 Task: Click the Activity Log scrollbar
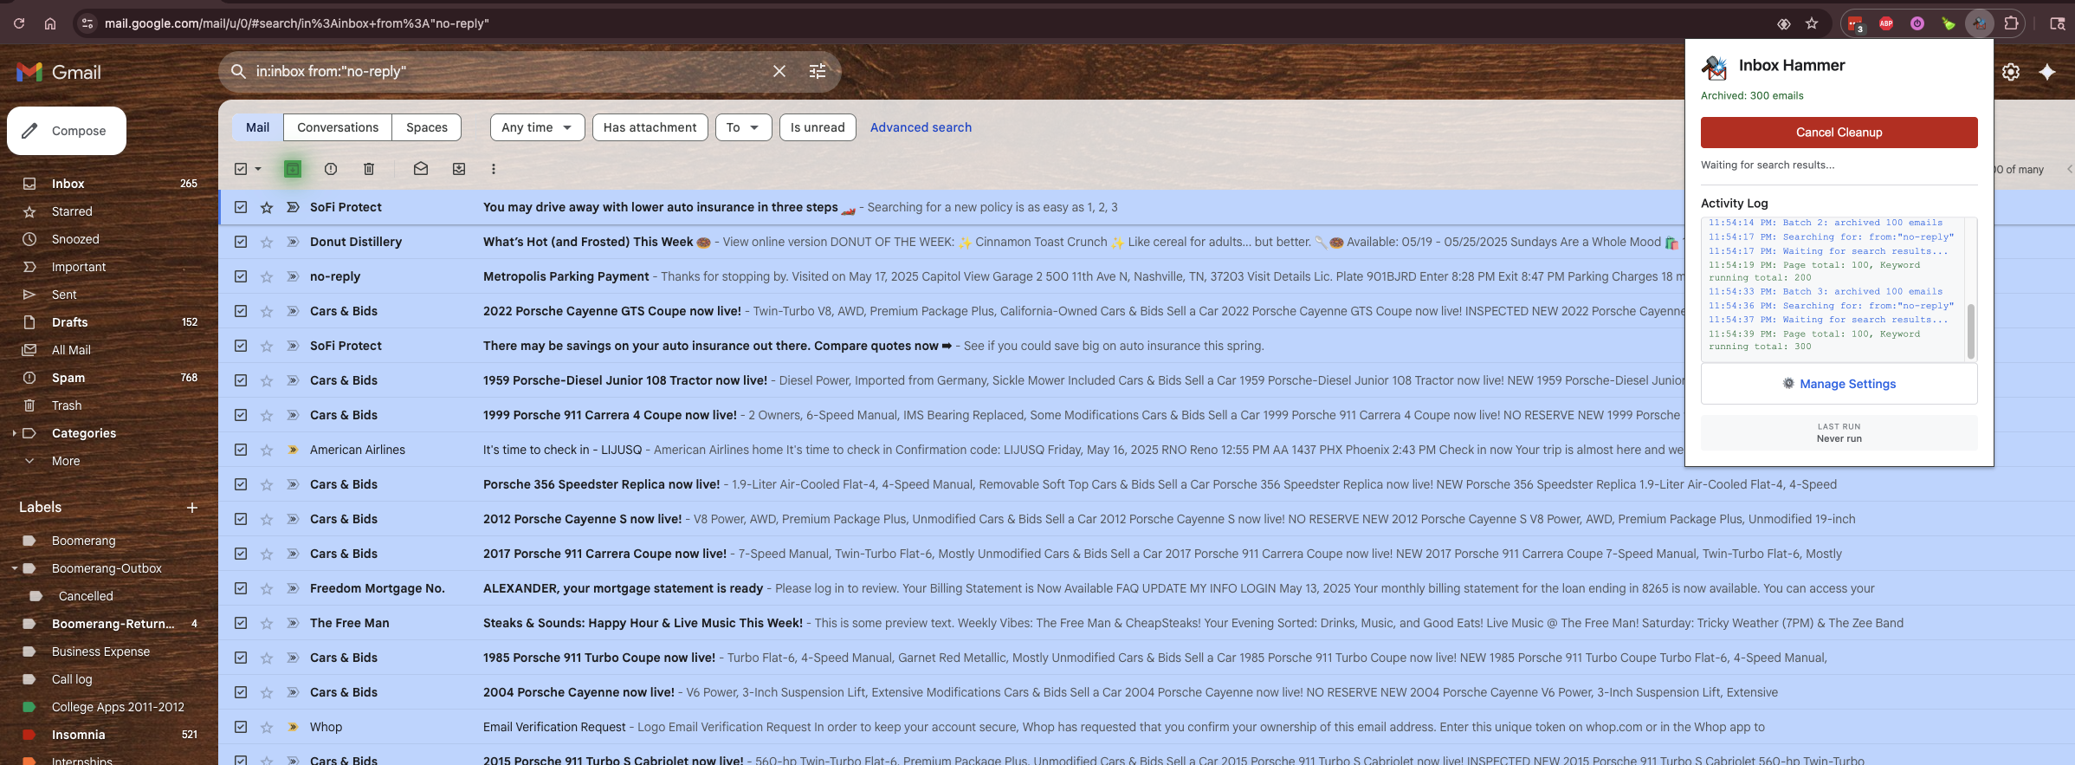[1971, 331]
